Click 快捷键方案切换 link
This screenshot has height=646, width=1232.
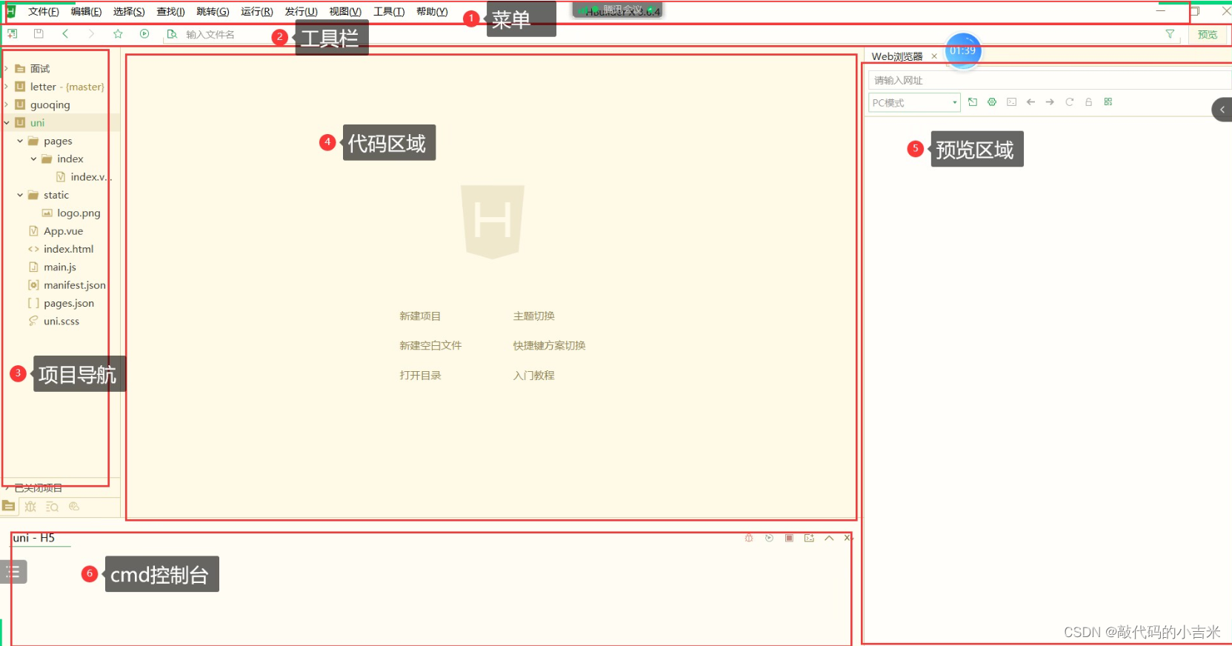tap(549, 346)
